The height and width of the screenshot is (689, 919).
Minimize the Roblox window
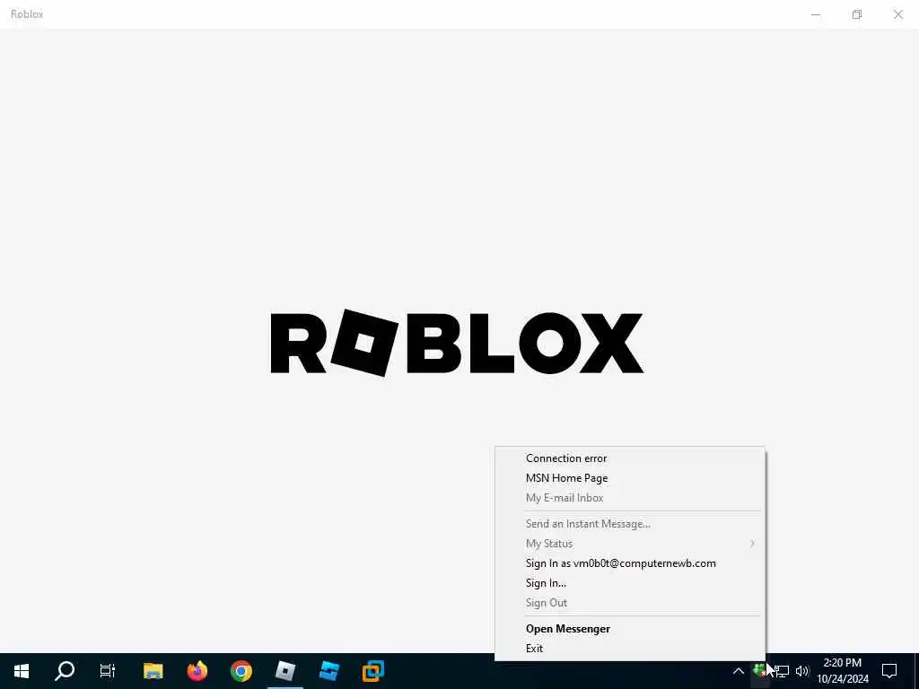pyautogui.click(x=816, y=14)
